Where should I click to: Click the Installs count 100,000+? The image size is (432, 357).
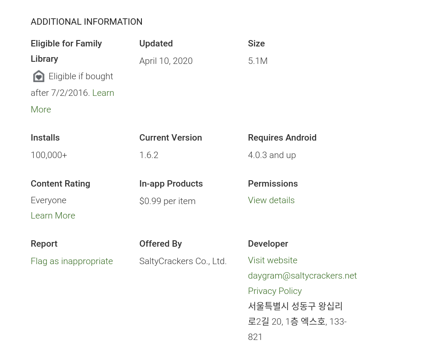[x=49, y=155]
